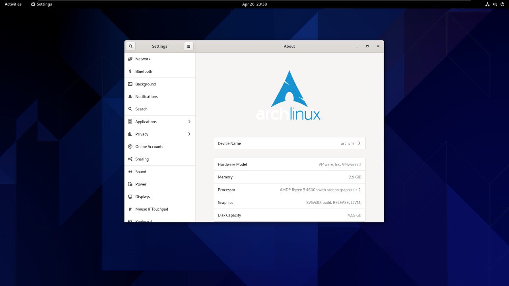Click the Background sidebar icon
This screenshot has width=509, height=286.
point(130,84)
